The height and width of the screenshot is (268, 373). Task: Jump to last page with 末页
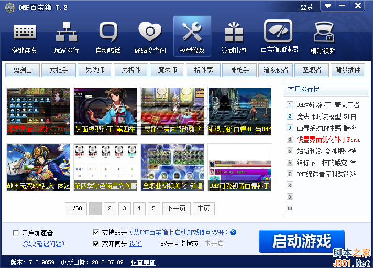(x=204, y=209)
